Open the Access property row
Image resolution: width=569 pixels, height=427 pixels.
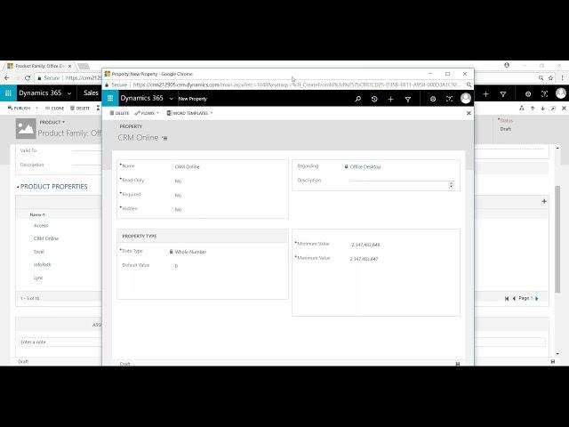click(x=41, y=225)
